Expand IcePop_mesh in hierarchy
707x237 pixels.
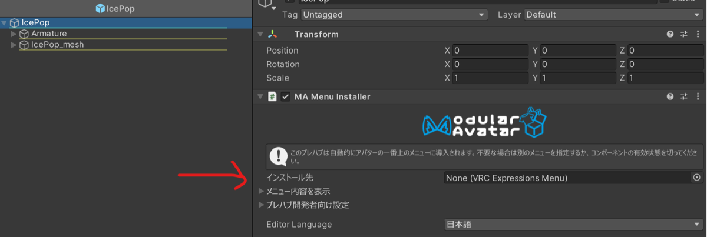14,45
